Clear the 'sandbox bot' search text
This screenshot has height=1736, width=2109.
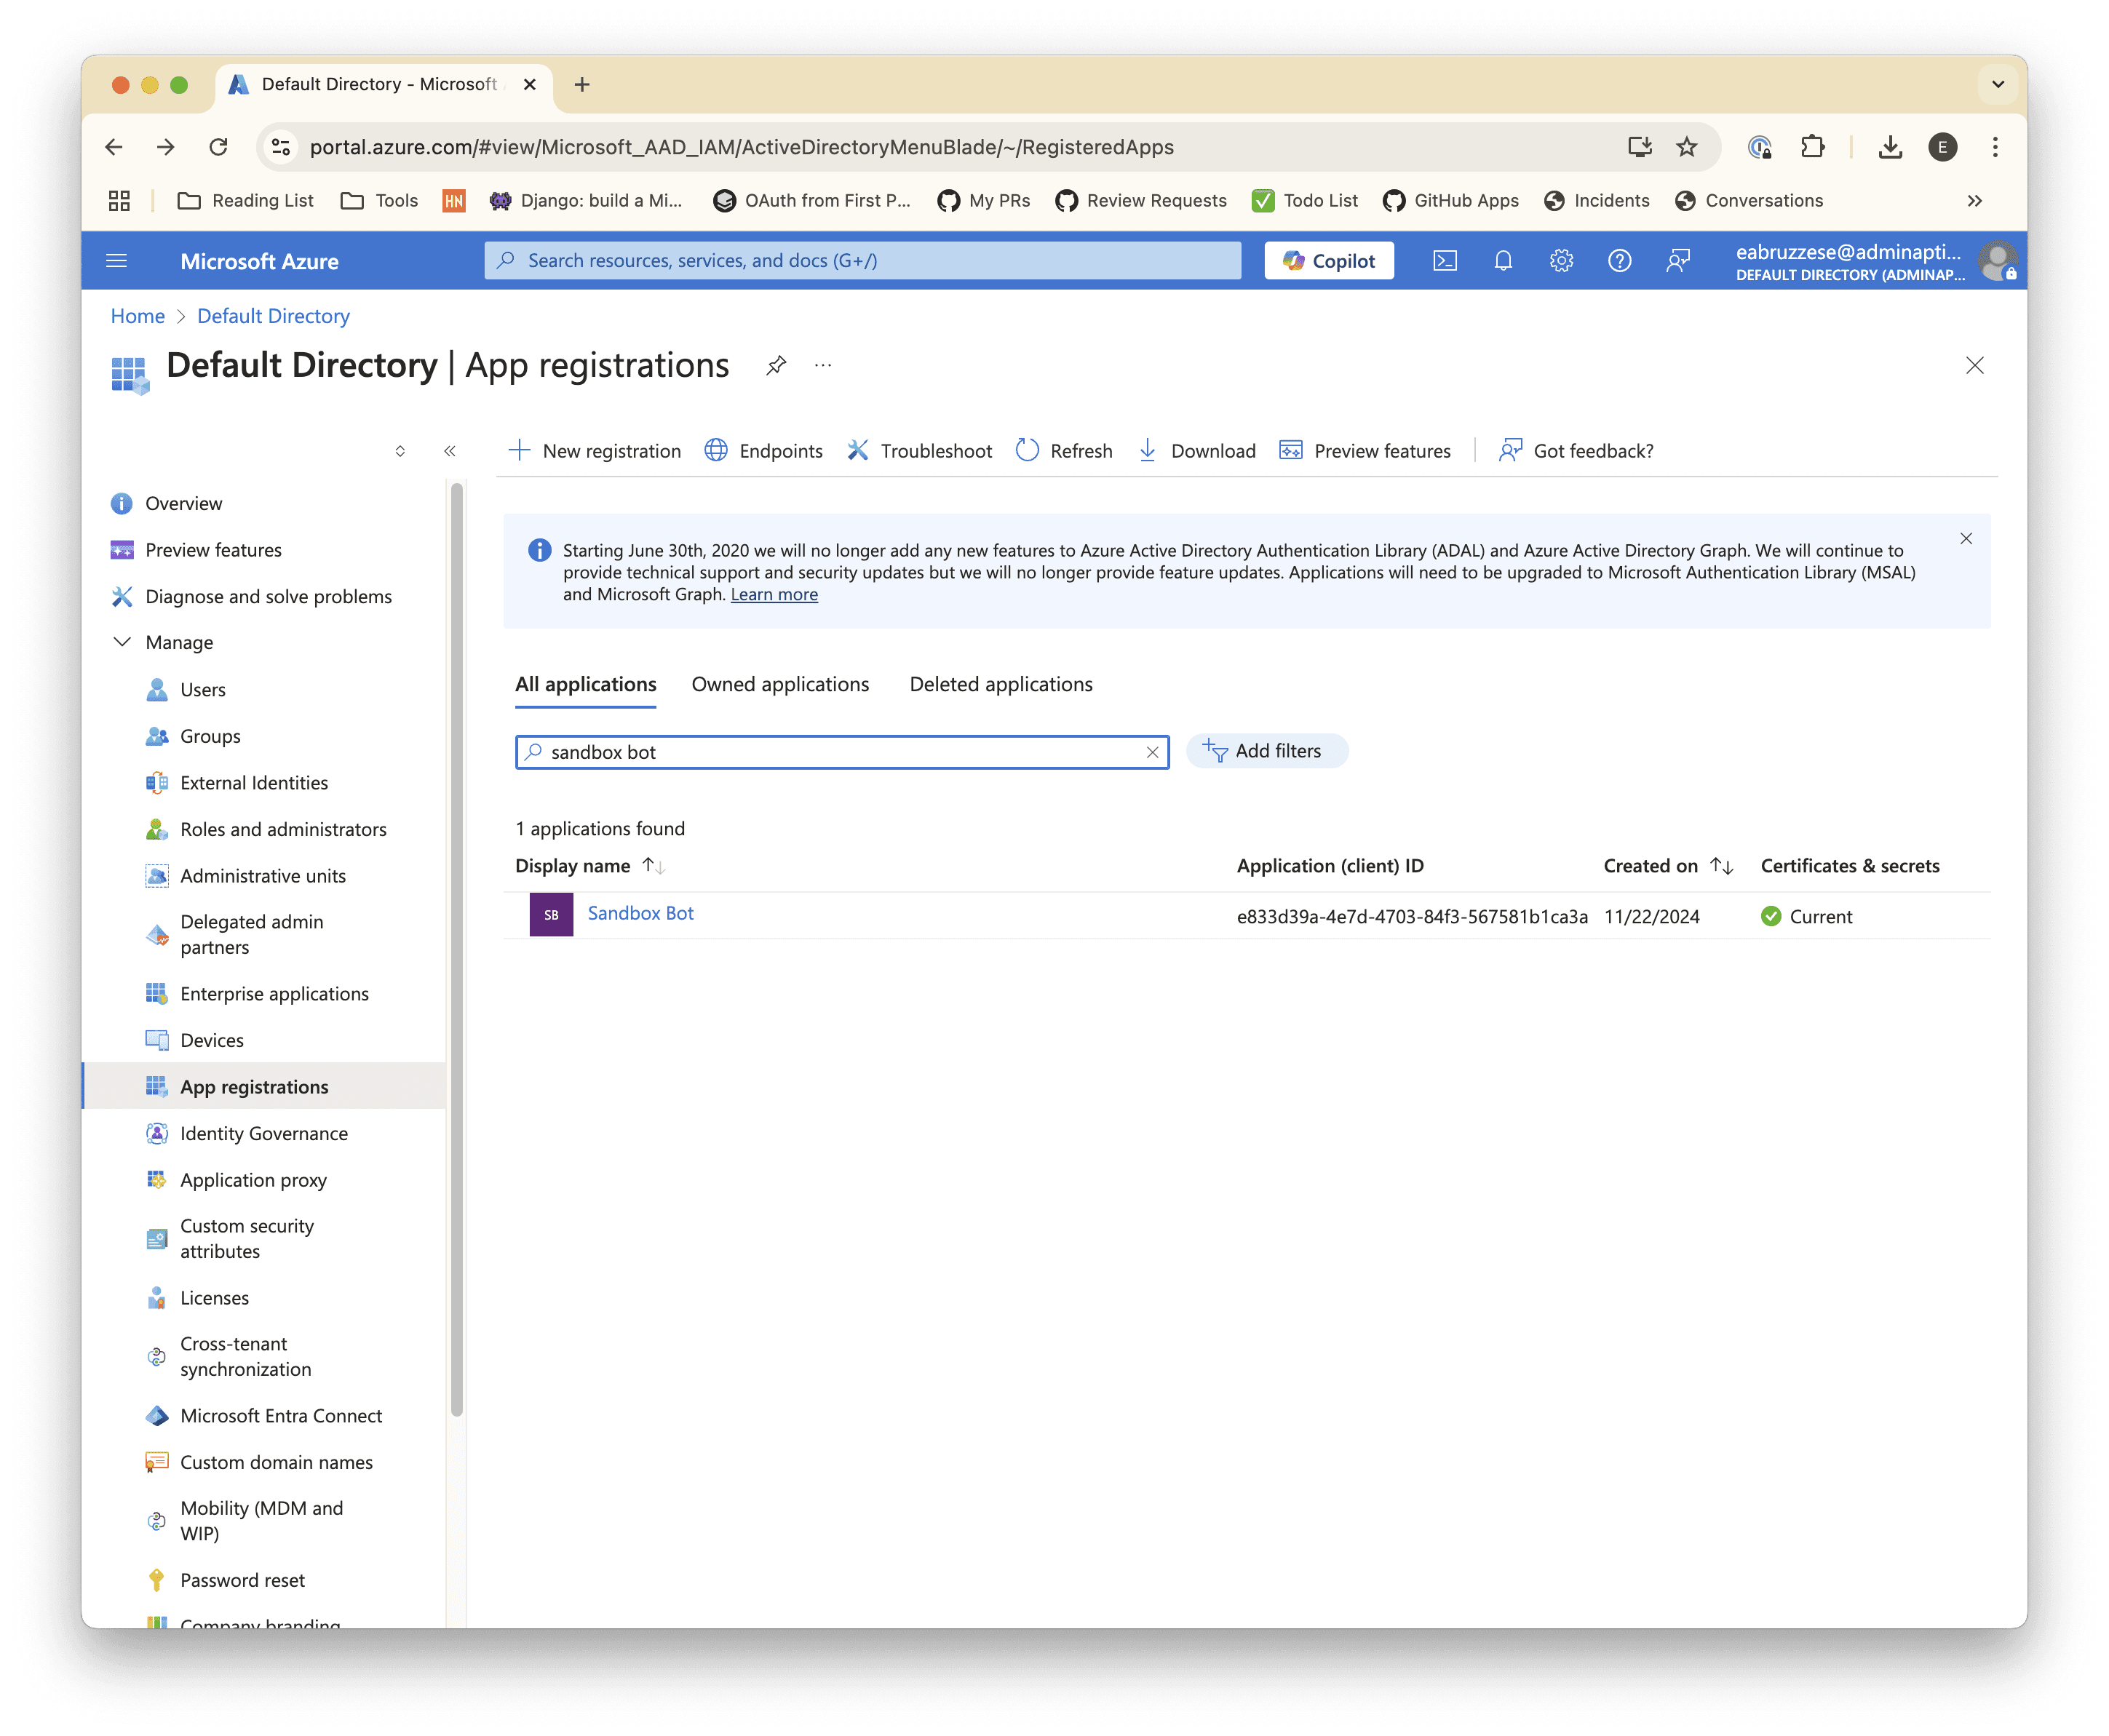click(1151, 752)
